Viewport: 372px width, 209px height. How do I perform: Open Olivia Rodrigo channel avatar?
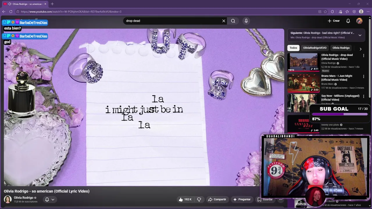[8, 199]
